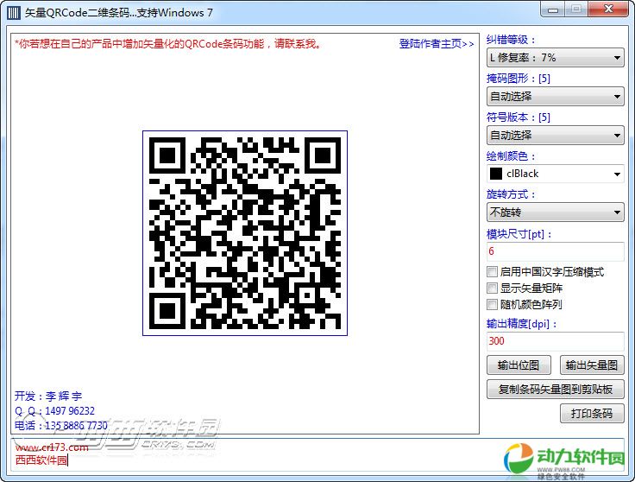Open the 登陆作者主页 link
The image size is (635, 482).
pos(437,44)
